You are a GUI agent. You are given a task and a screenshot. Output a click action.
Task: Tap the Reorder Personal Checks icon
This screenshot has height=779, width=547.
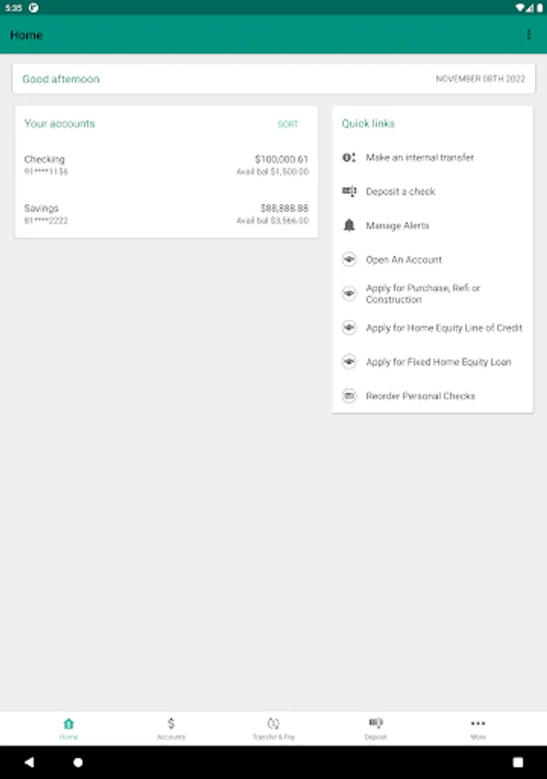point(349,396)
